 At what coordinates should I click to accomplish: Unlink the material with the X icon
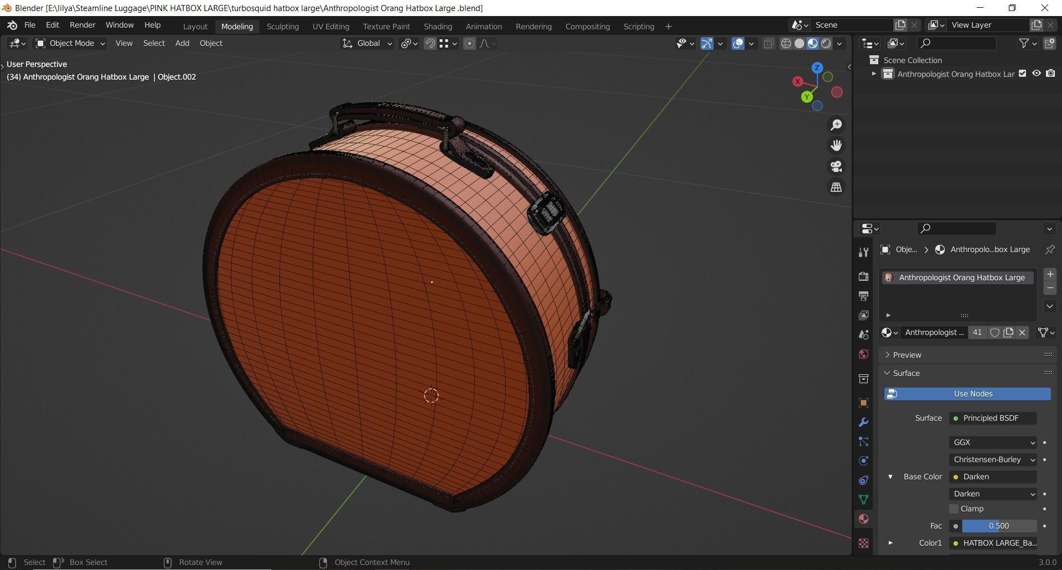1022,332
